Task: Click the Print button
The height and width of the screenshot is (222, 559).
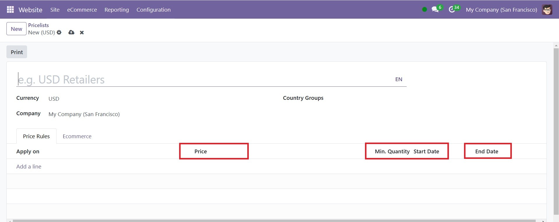Action: (17, 52)
